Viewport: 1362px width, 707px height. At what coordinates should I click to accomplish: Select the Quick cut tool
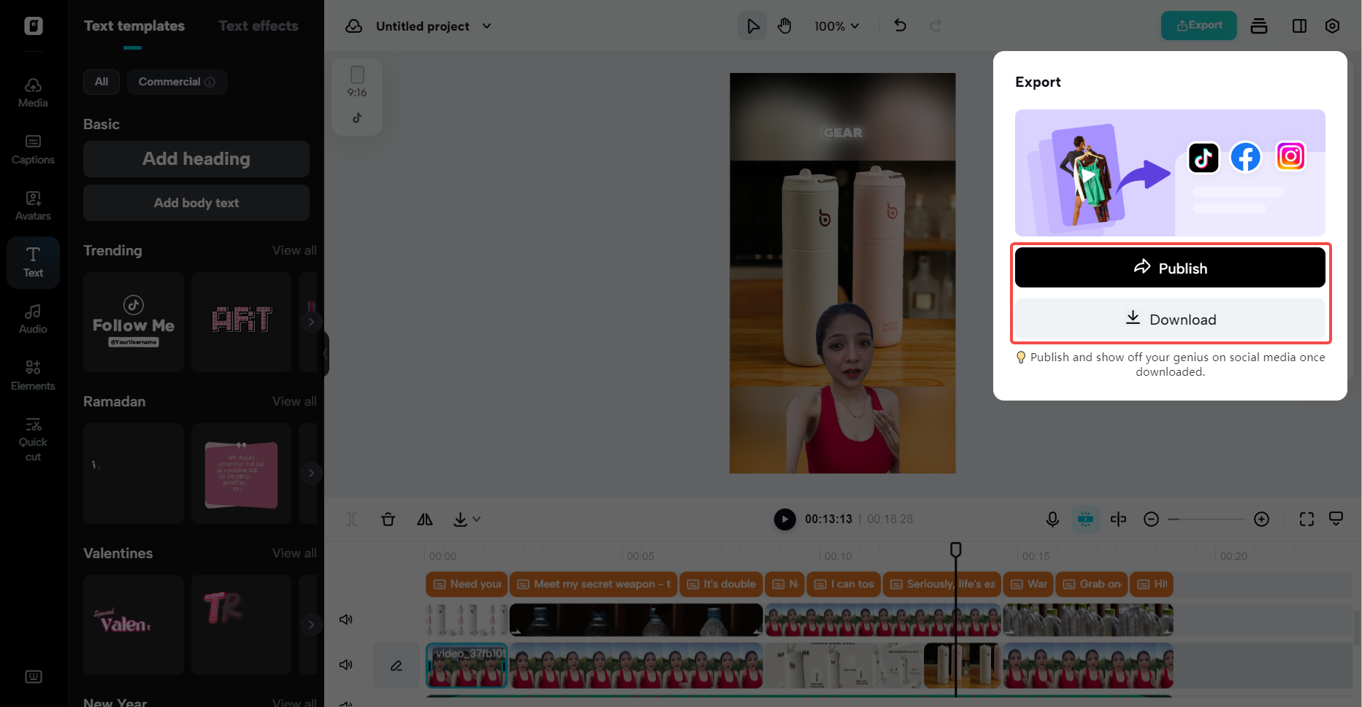pos(32,437)
